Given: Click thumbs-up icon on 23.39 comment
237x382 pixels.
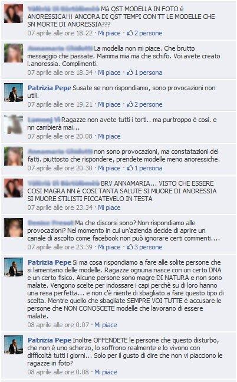Looking at the screenshot, I should click(130, 247).
